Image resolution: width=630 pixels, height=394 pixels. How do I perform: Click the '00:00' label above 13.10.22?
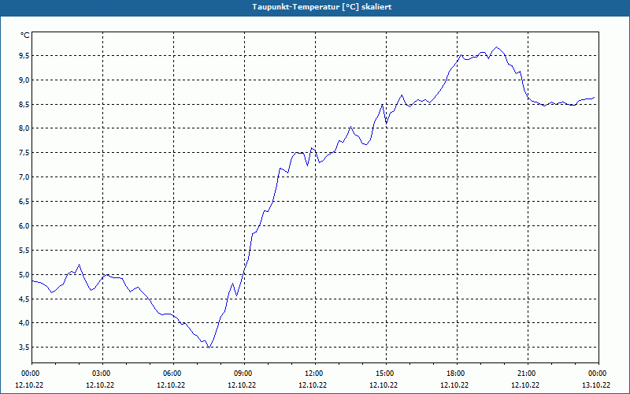[x=598, y=374]
